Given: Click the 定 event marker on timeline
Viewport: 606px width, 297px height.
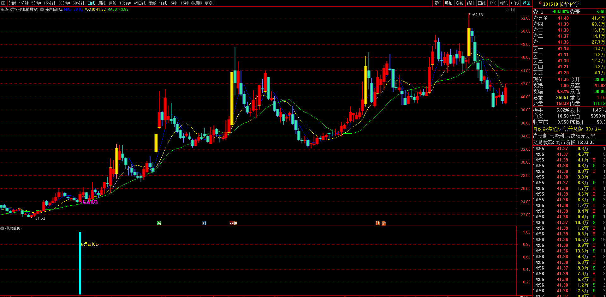Looking at the screenshot, I should point(383,223).
